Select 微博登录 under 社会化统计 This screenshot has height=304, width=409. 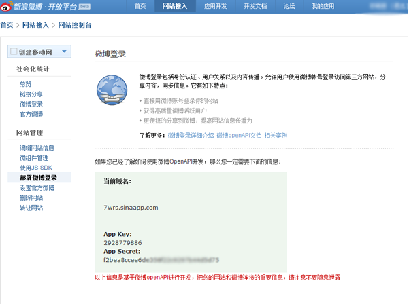click(x=31, y=104)
